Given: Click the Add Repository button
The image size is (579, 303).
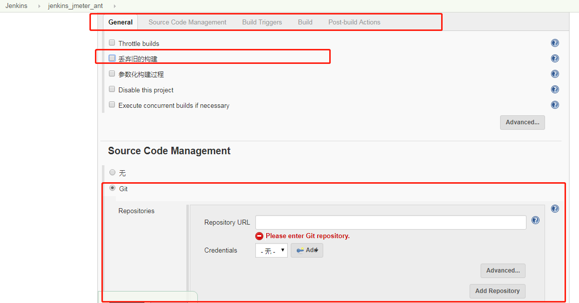Looking at the screenshot, I should pyautogui.click(x=497, y=291).
